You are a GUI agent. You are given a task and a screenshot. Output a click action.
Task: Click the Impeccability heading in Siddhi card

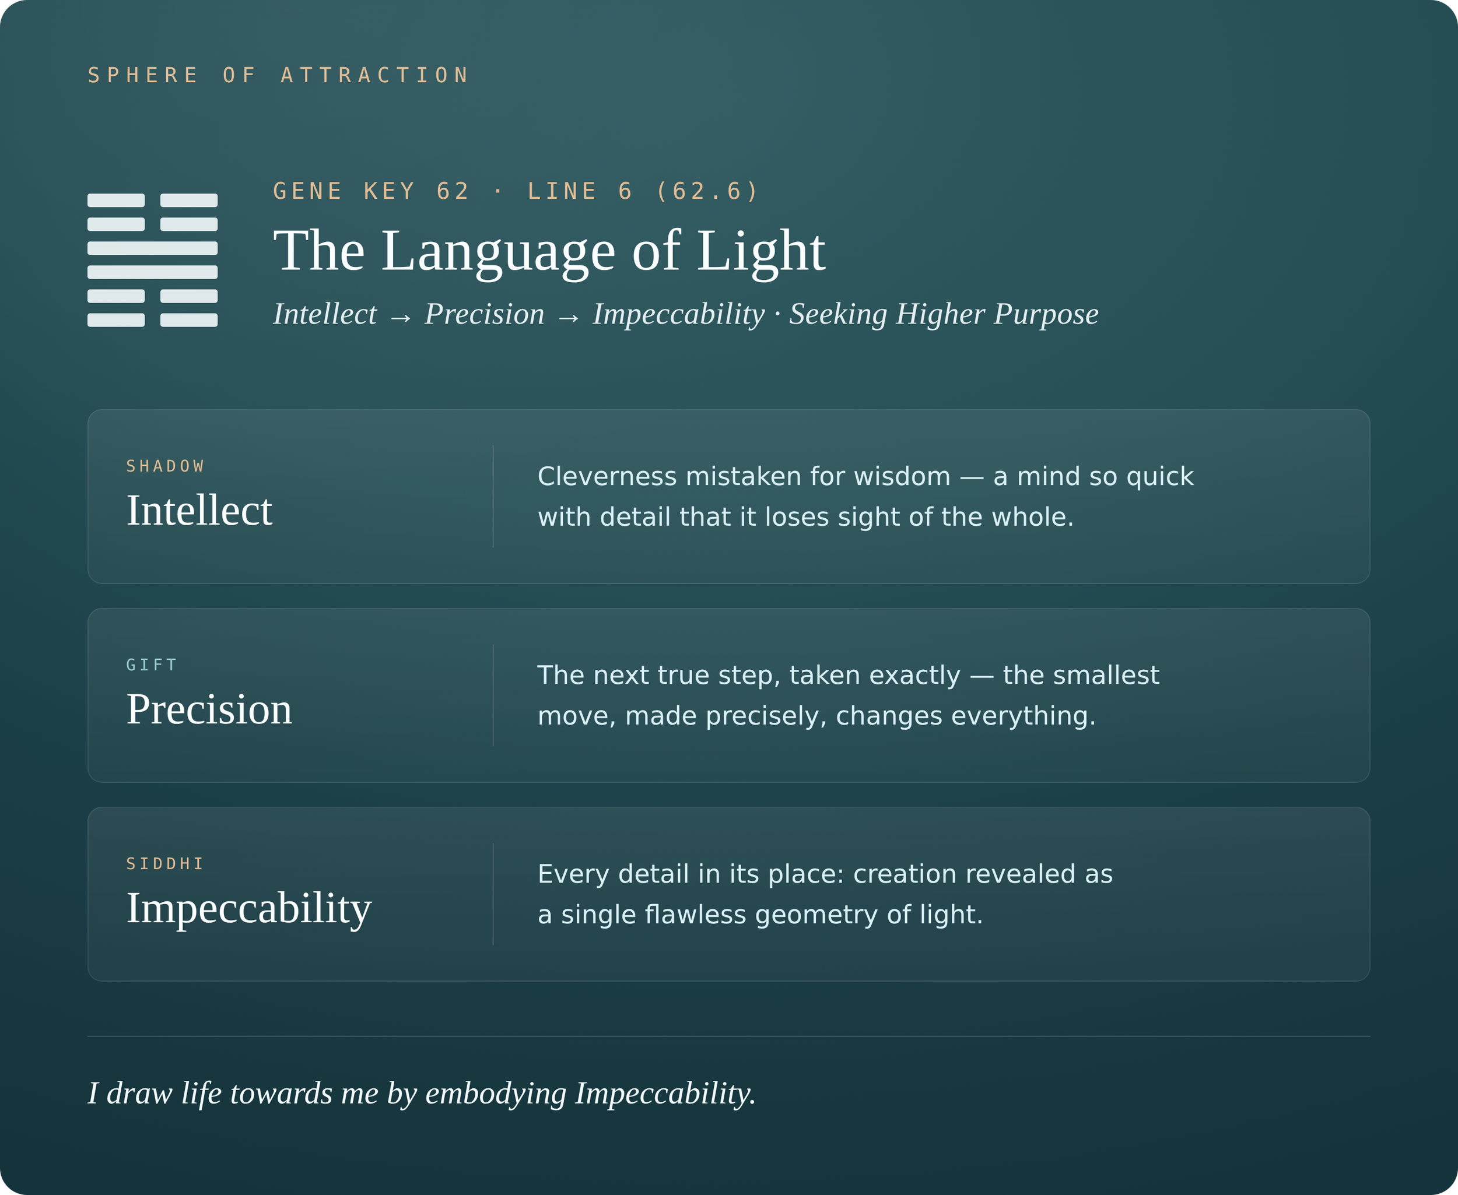[248, 909]
